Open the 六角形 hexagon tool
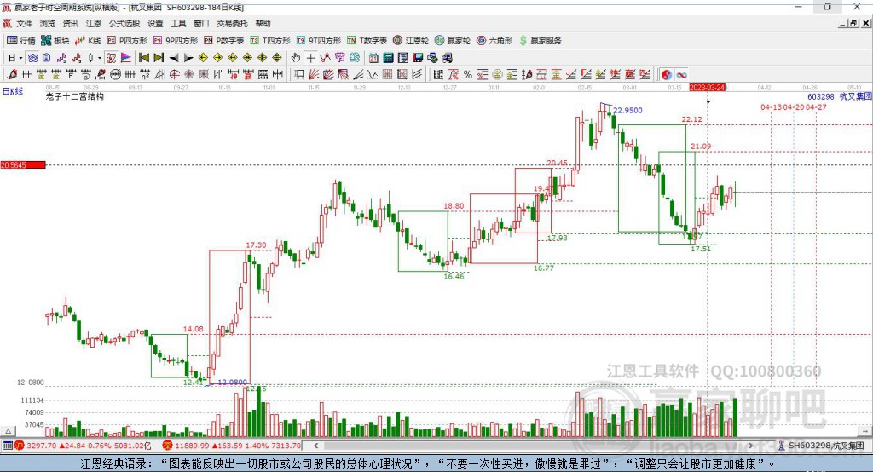The height and width of the screenshot is (472, 873). pyautogui.click(x=494, y=40)
